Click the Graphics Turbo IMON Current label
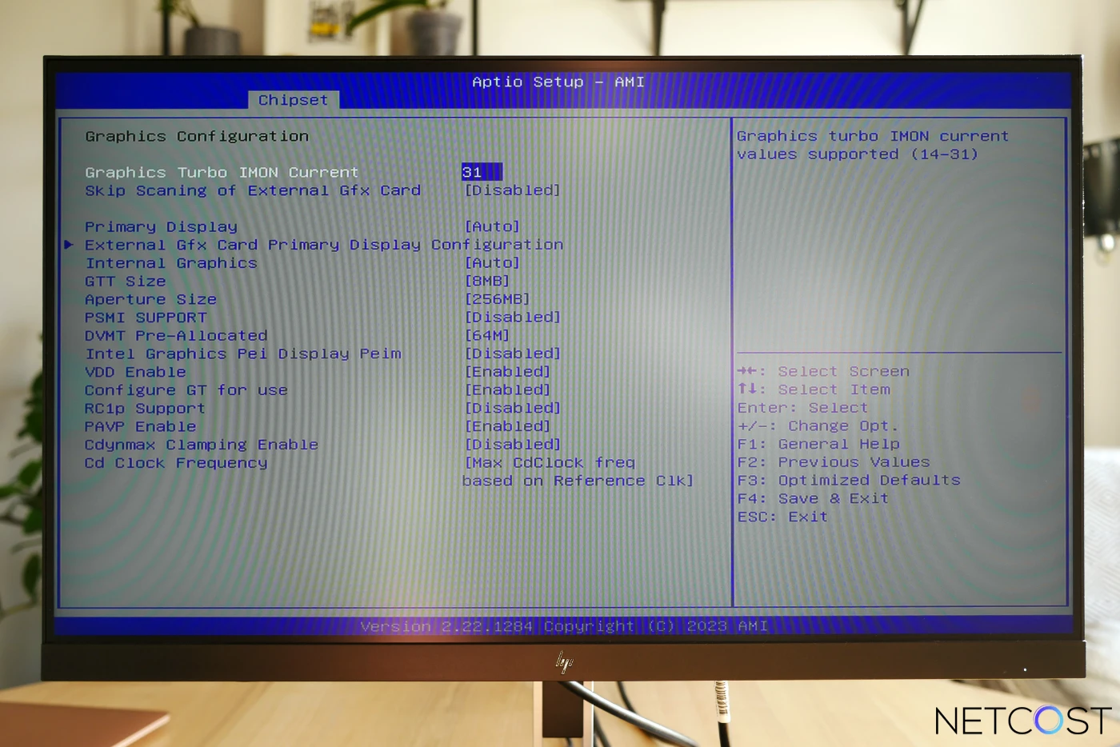Screen dimensions: 1120x747 coord(222,173)
